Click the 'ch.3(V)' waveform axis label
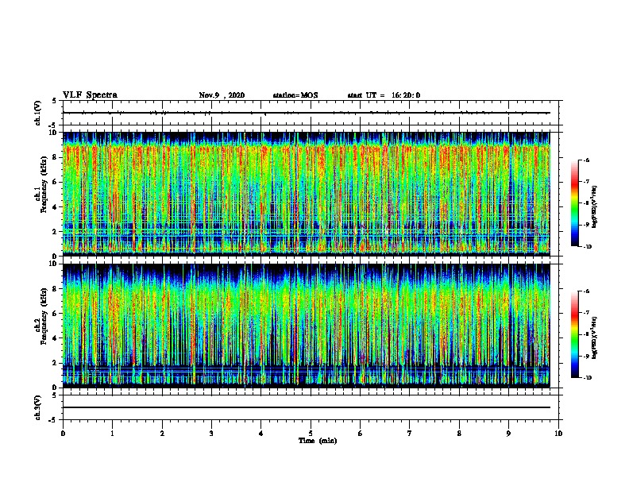 (38, 407)
